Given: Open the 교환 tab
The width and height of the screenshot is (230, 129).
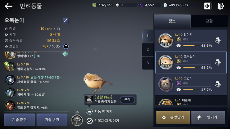Looking at the screenshot, I should [209, 21].
